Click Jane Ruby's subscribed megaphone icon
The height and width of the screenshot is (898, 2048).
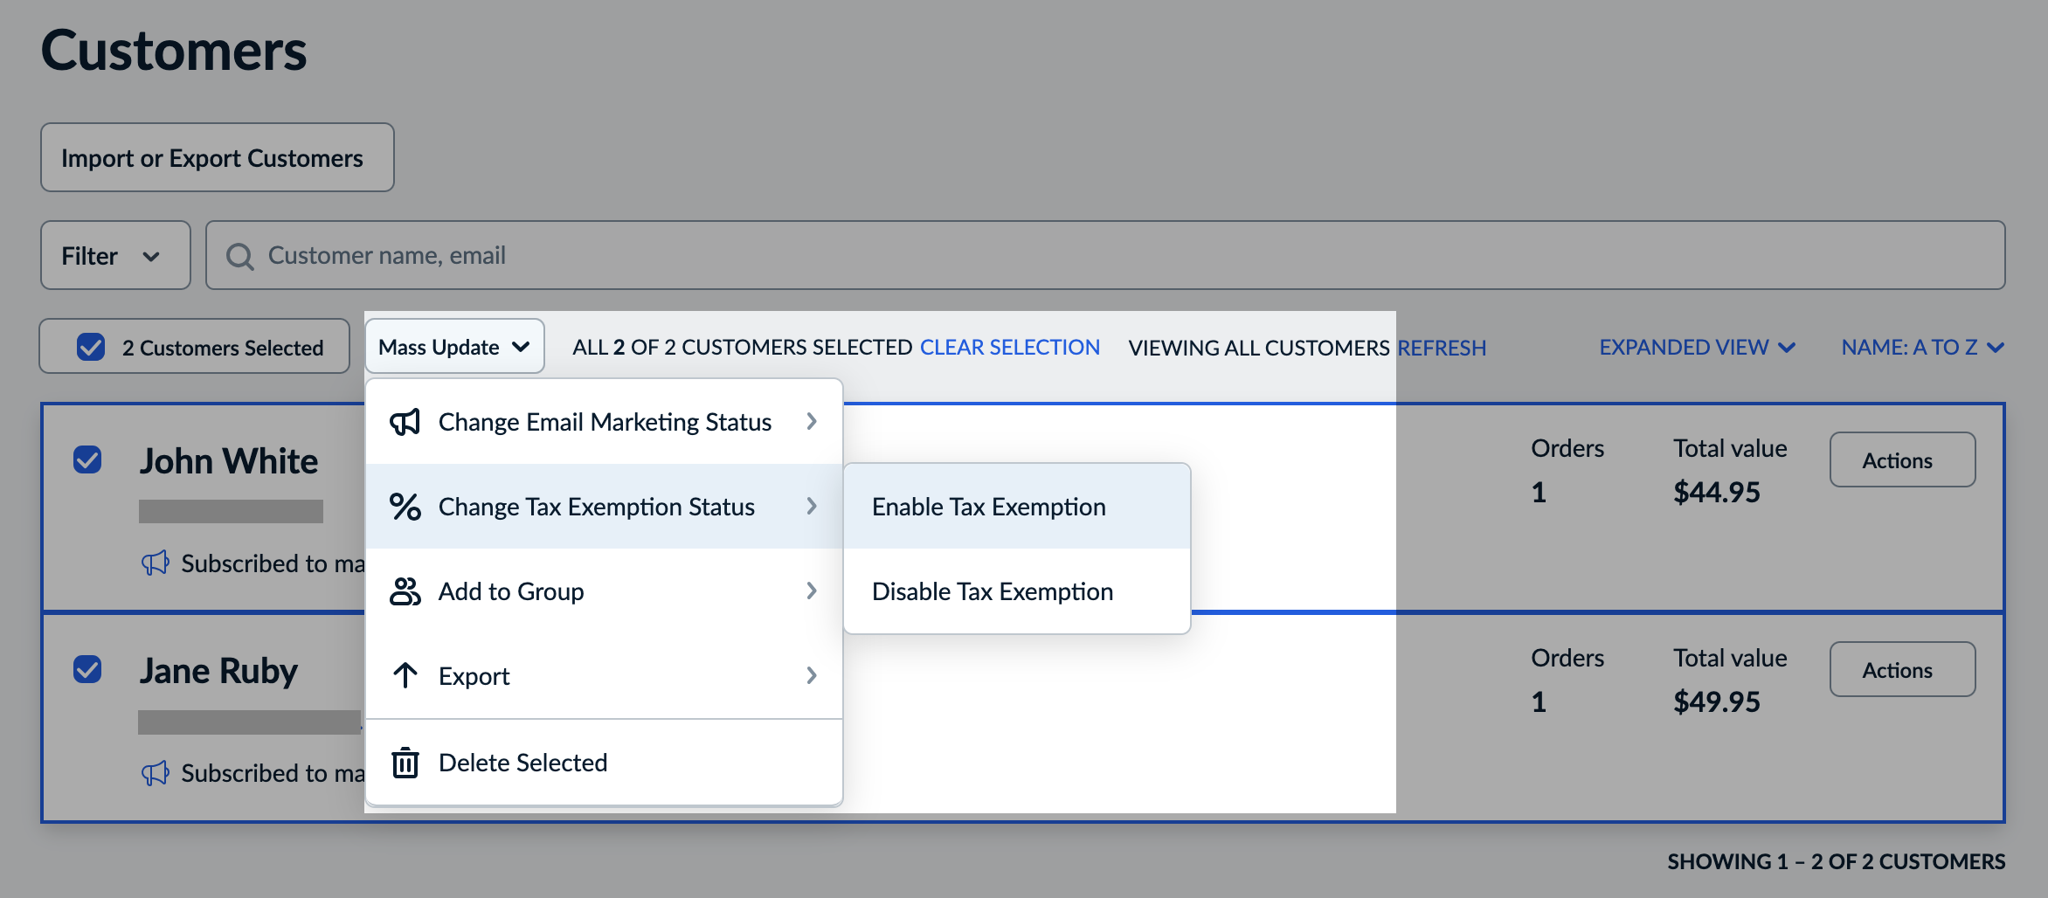coord(156,773)
